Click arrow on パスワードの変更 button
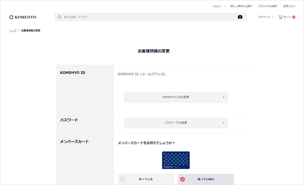304x185 pixels. pos(223,123)
